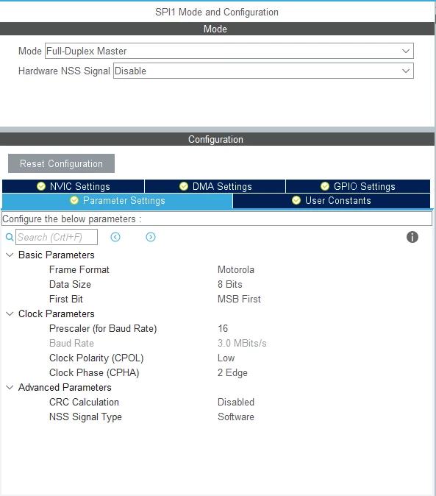
Task: Switch to the NVIC Settings tab
Action: 74,186
